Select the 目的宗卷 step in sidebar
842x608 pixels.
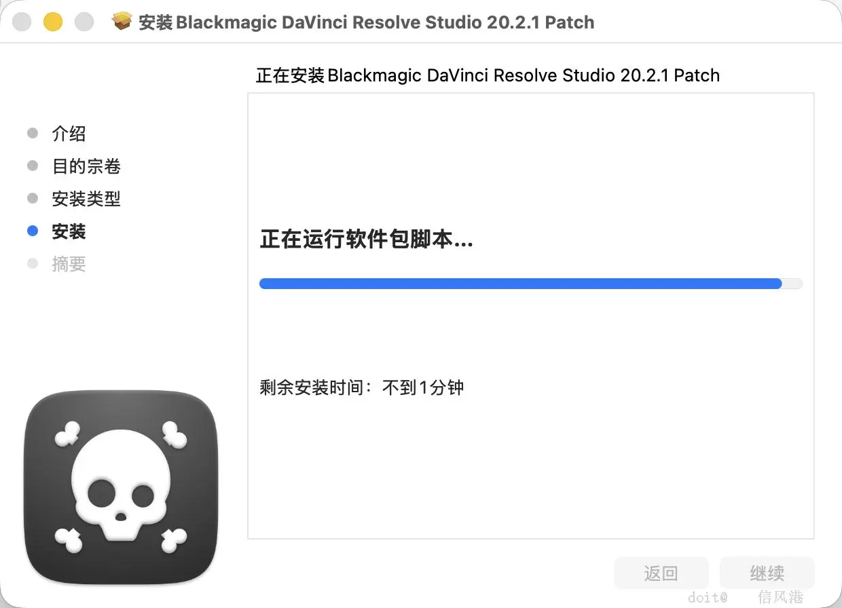86,166
